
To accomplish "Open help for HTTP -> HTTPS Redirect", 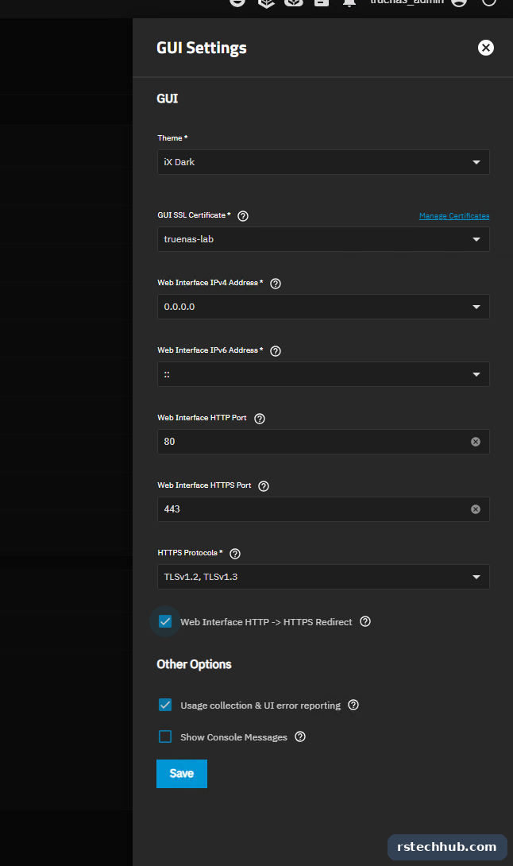I will coord(365,621).
